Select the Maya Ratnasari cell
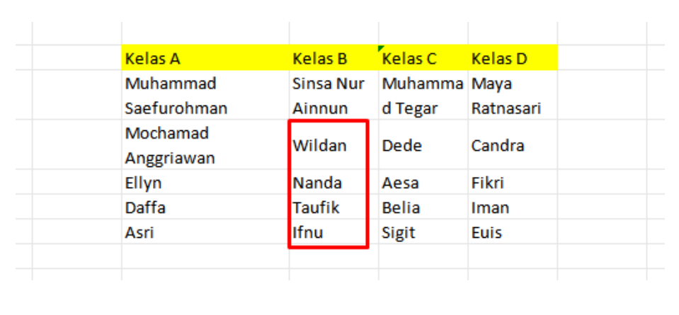The width and height of the screenshot is (679, 315). point(513,96)
